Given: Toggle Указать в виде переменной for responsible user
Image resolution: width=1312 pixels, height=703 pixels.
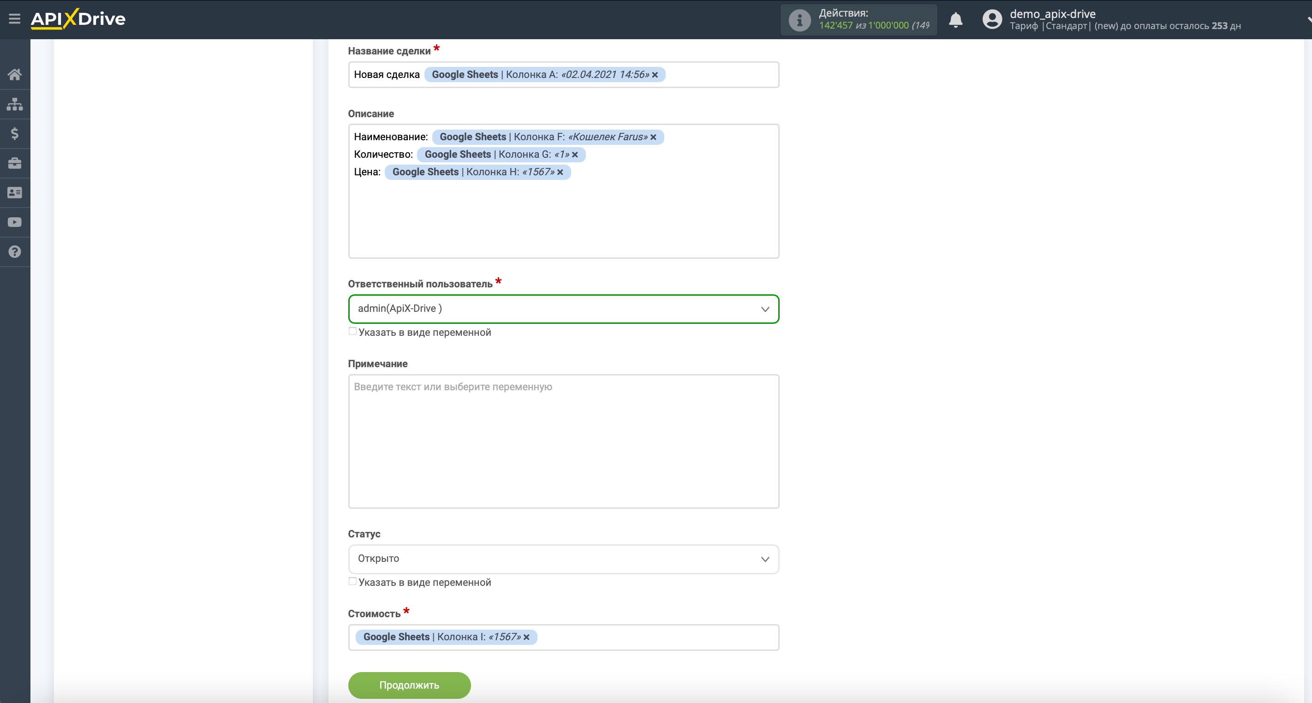Looking at the screenshot, I should point(352,332).
